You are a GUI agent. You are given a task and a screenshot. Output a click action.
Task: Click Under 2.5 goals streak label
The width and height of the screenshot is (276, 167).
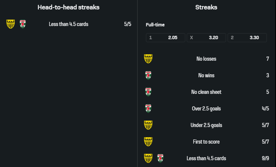(206, 125)
